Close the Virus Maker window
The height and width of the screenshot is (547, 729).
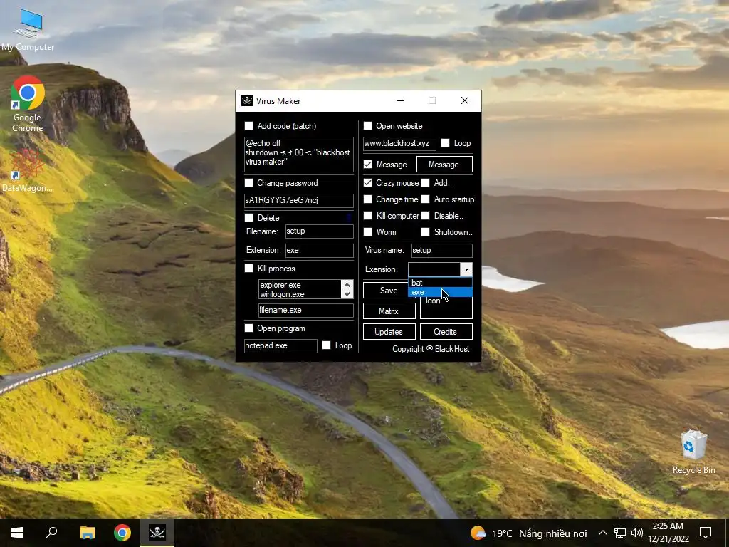pos(464,100)
